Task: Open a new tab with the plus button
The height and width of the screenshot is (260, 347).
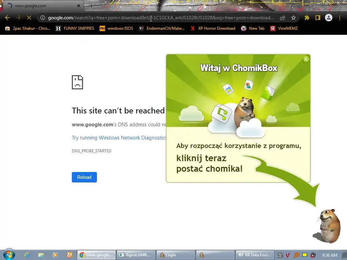Action: 91,6
